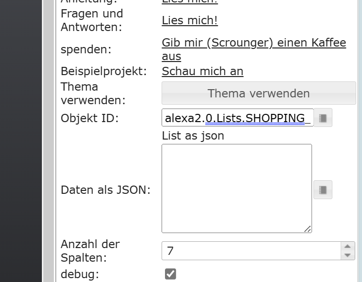This screenshot has width=362, height=282.
Task: Toggle the debug checkbox
Action: click(170, 274)
